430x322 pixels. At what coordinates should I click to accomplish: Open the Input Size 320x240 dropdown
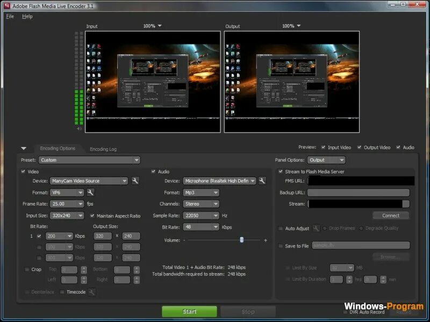(67, 216)
